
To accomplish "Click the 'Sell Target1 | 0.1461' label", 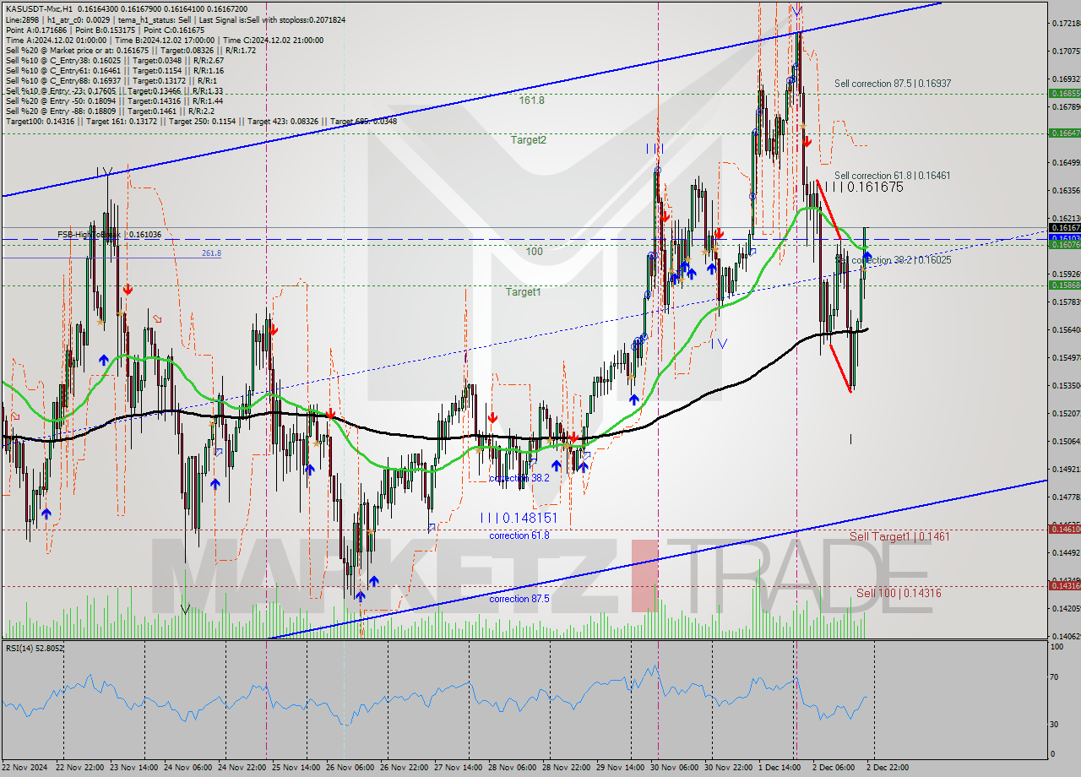I will click(x=899, y=536).
